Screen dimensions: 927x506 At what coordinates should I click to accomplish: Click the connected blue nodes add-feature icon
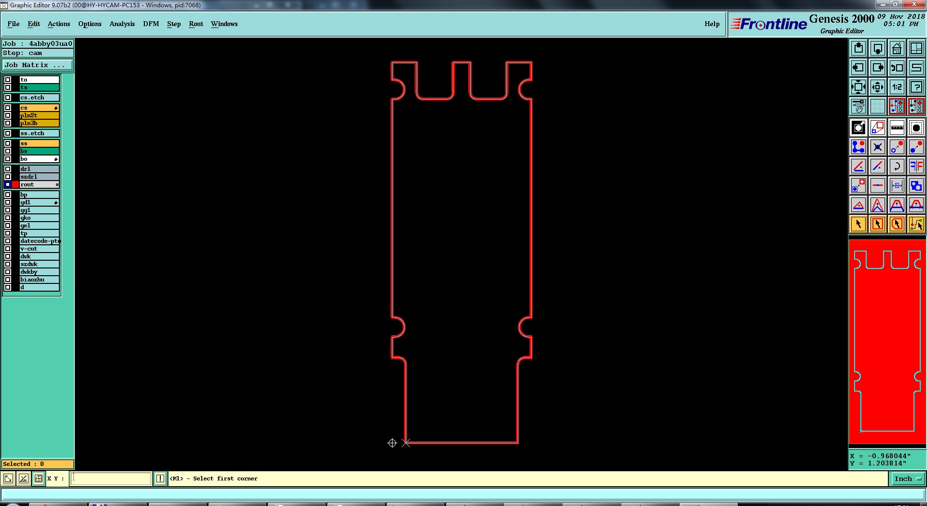(858, 147)
